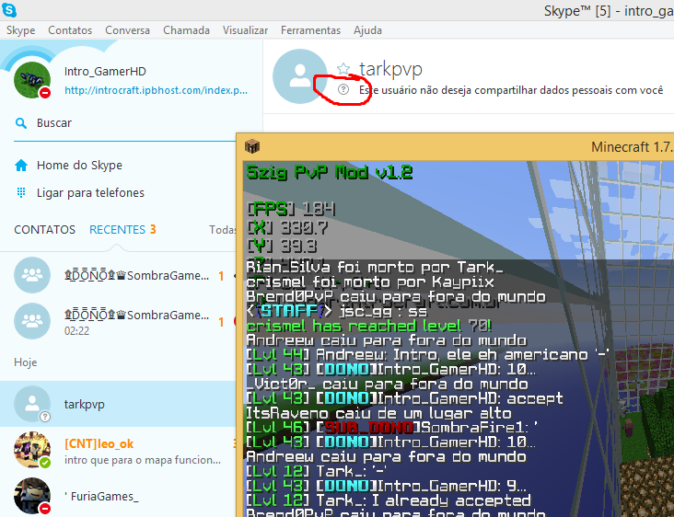The image size is (674, 517).
Task: Open the introcraft.ipbhost.com mood link
Action: 156,90
